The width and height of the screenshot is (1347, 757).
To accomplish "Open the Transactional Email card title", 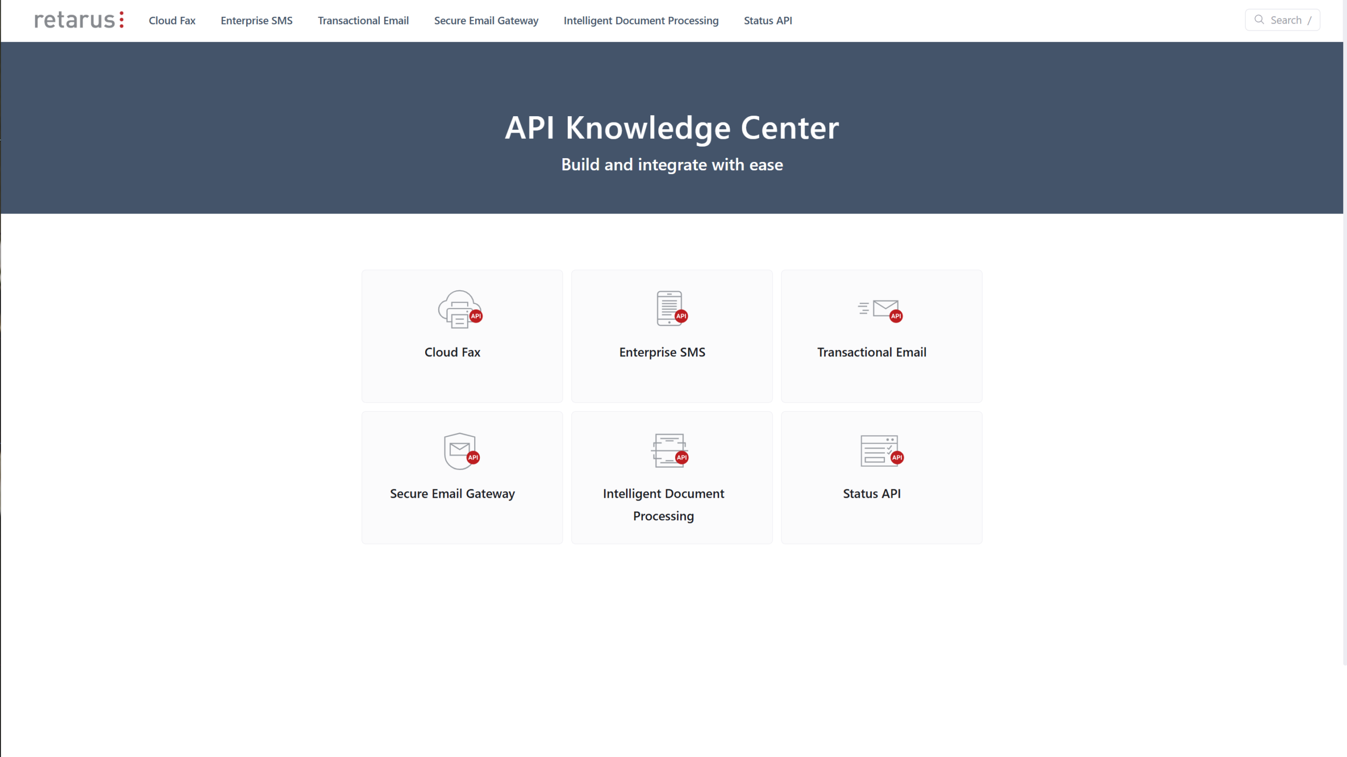I will point(872,352).
